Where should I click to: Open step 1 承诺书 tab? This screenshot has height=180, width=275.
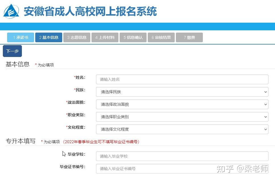20,37
